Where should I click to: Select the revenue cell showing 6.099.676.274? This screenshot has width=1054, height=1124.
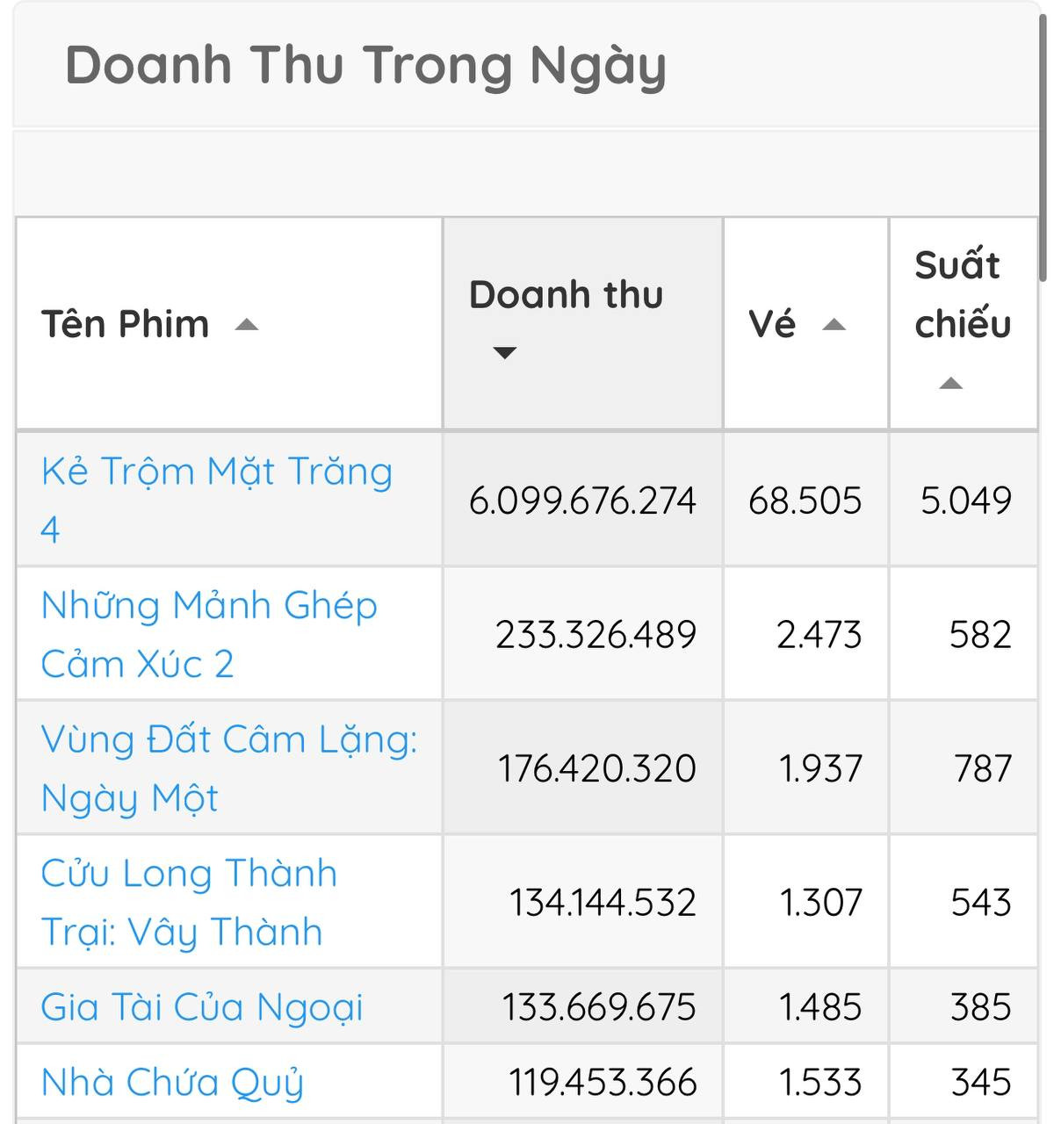[x=581, y=501]
